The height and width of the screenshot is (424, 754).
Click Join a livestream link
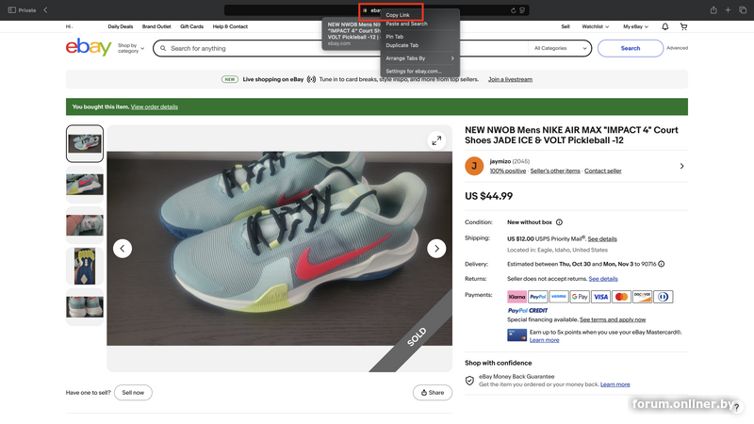click(510, 79)
